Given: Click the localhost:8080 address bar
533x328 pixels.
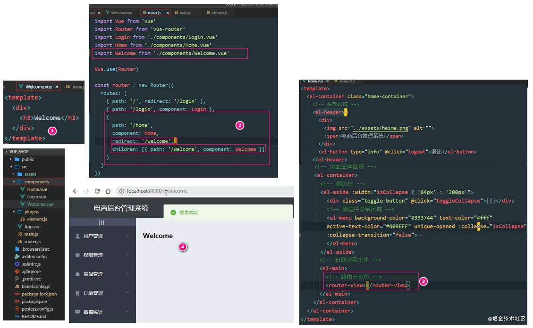Looking at the screenshot, I should [x=205, y=191].
